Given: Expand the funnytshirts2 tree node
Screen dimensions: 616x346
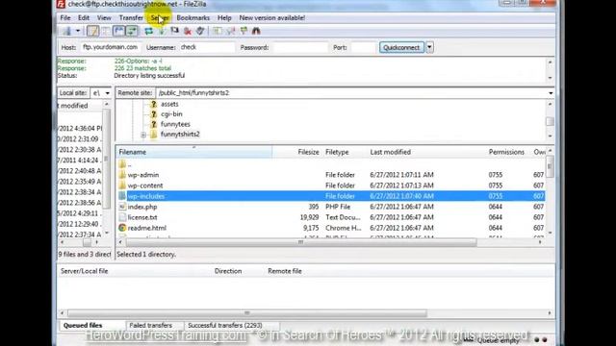Looking at the screenshot, I should pos(143,135).
